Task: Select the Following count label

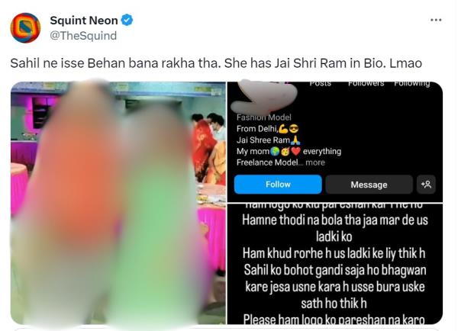Action: (412, 84)
